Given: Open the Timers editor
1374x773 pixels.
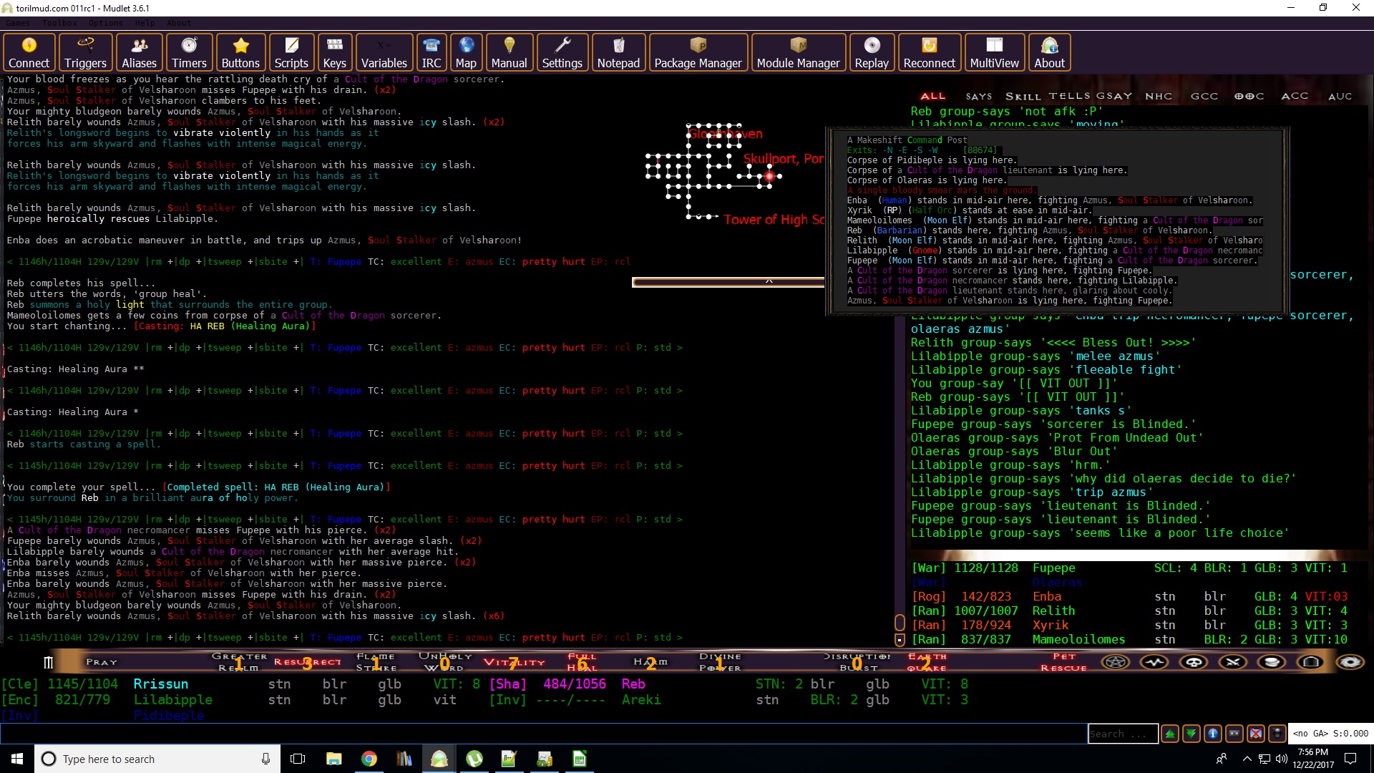Looking at the screenshot, I should pos(189,53).
